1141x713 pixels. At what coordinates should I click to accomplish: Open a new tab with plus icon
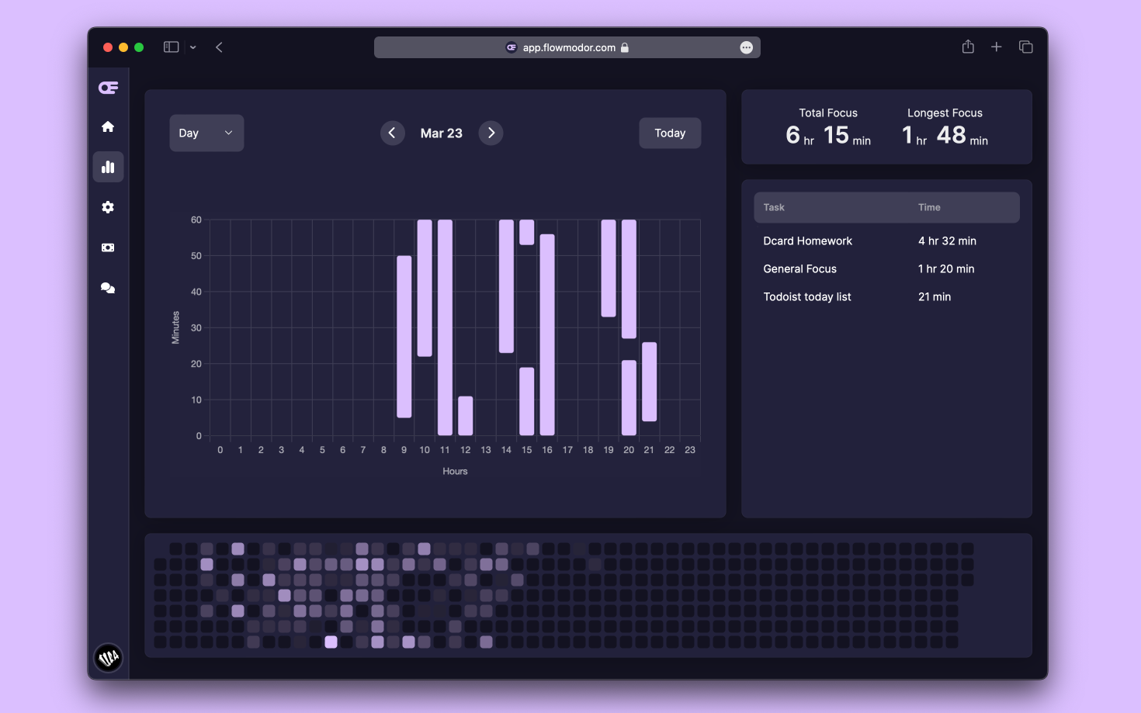tap(997, 47)
